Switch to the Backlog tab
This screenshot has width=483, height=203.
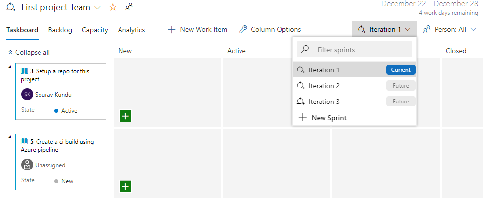60,30
